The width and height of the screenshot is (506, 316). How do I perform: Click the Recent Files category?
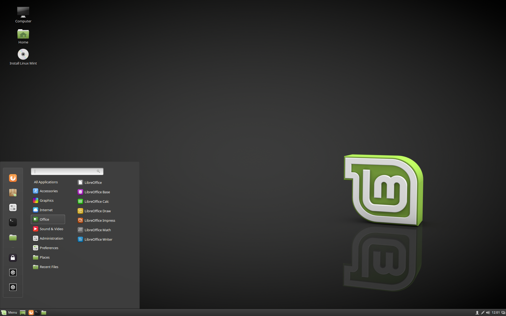tap(49, 266)
